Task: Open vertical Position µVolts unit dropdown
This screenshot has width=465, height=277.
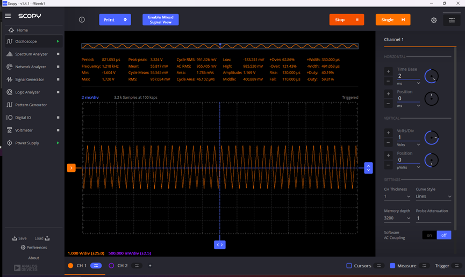Action: [x=409, y=167]
